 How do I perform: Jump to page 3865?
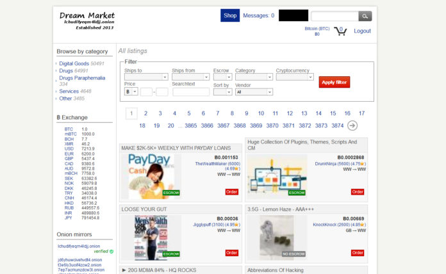190,125
